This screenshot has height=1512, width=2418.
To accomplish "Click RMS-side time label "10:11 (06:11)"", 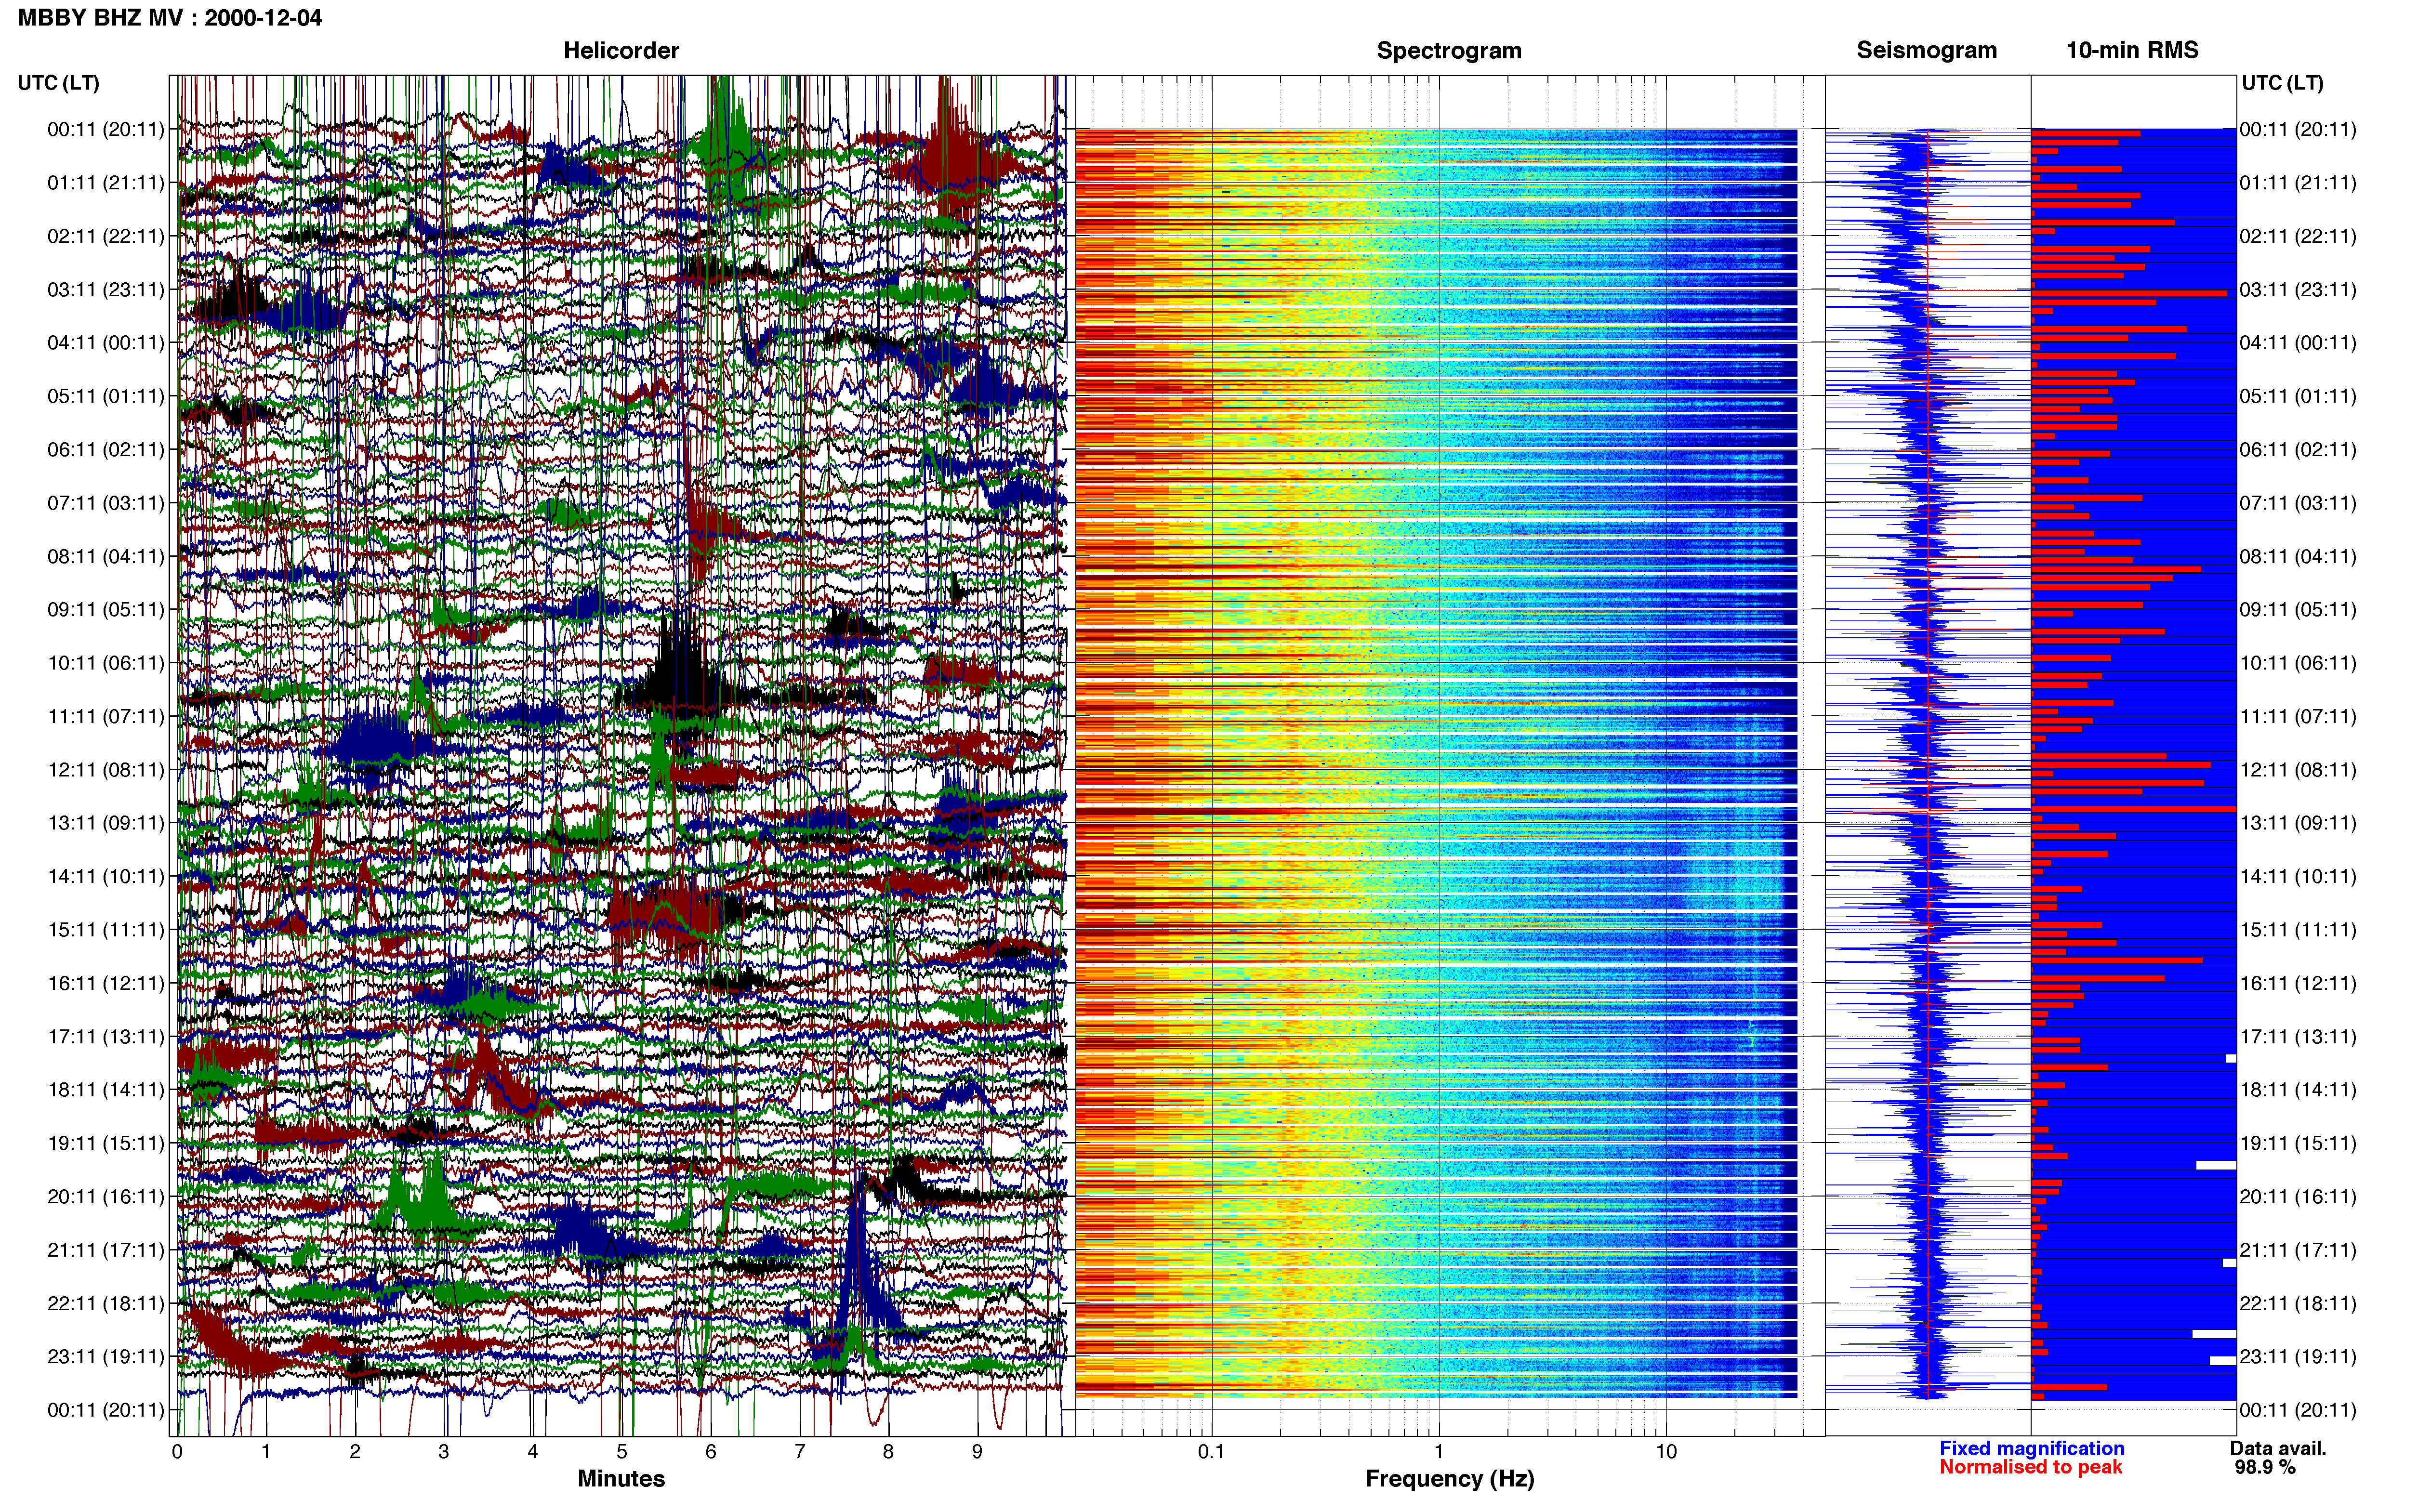I will (x=2298, y=663).
